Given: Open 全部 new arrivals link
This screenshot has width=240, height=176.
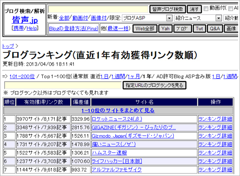Looking at the screenshot, I should tap(64, 18).
